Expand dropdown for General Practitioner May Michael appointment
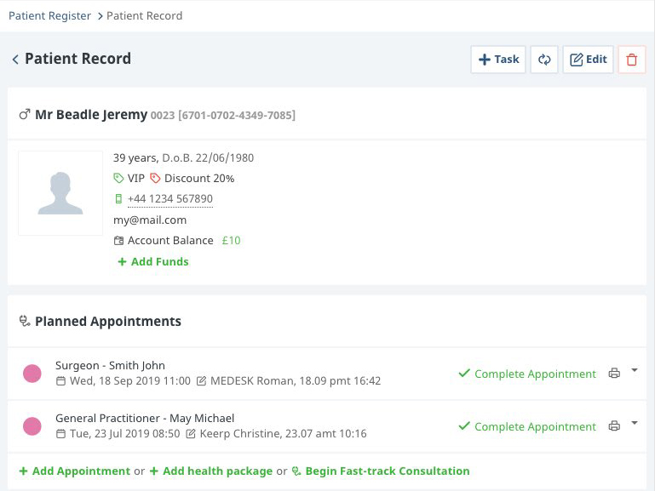This screenshot has height=491, width=655. tap(635, 424)
